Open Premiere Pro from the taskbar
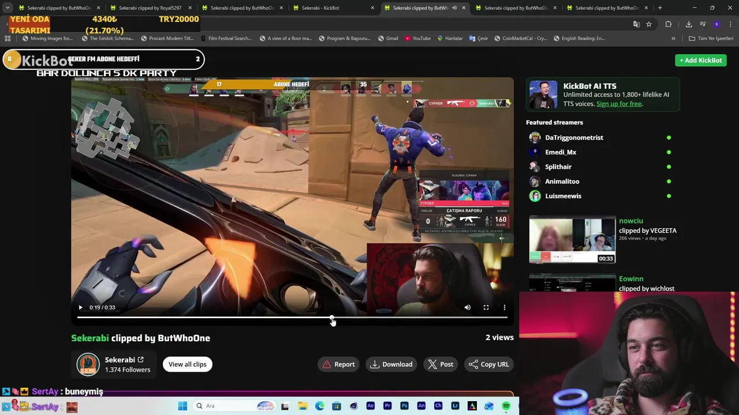Viewport: 739px width, 415px height. pyautogui.click(x=387, y=406)
